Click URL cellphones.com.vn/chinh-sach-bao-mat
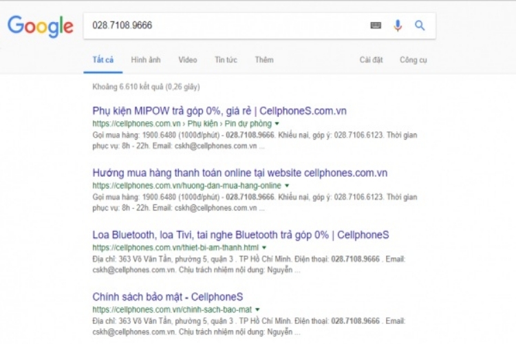The width and height of the screenshot is (516, 344). pyautogui.click(x=172, y=310)
